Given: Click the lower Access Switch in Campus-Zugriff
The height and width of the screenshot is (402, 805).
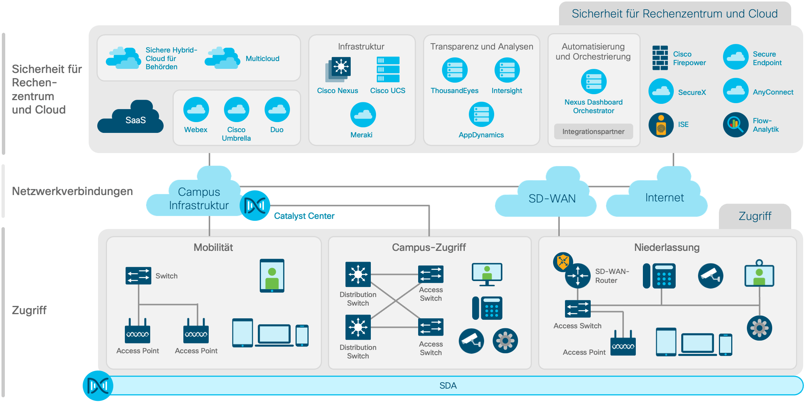Looking at the screenshot, I should pos(431,327).
